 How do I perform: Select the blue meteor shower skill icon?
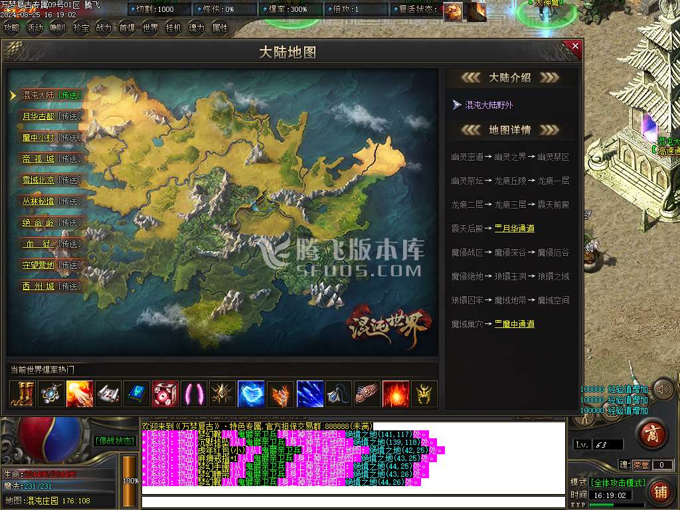tap(310, 394)
